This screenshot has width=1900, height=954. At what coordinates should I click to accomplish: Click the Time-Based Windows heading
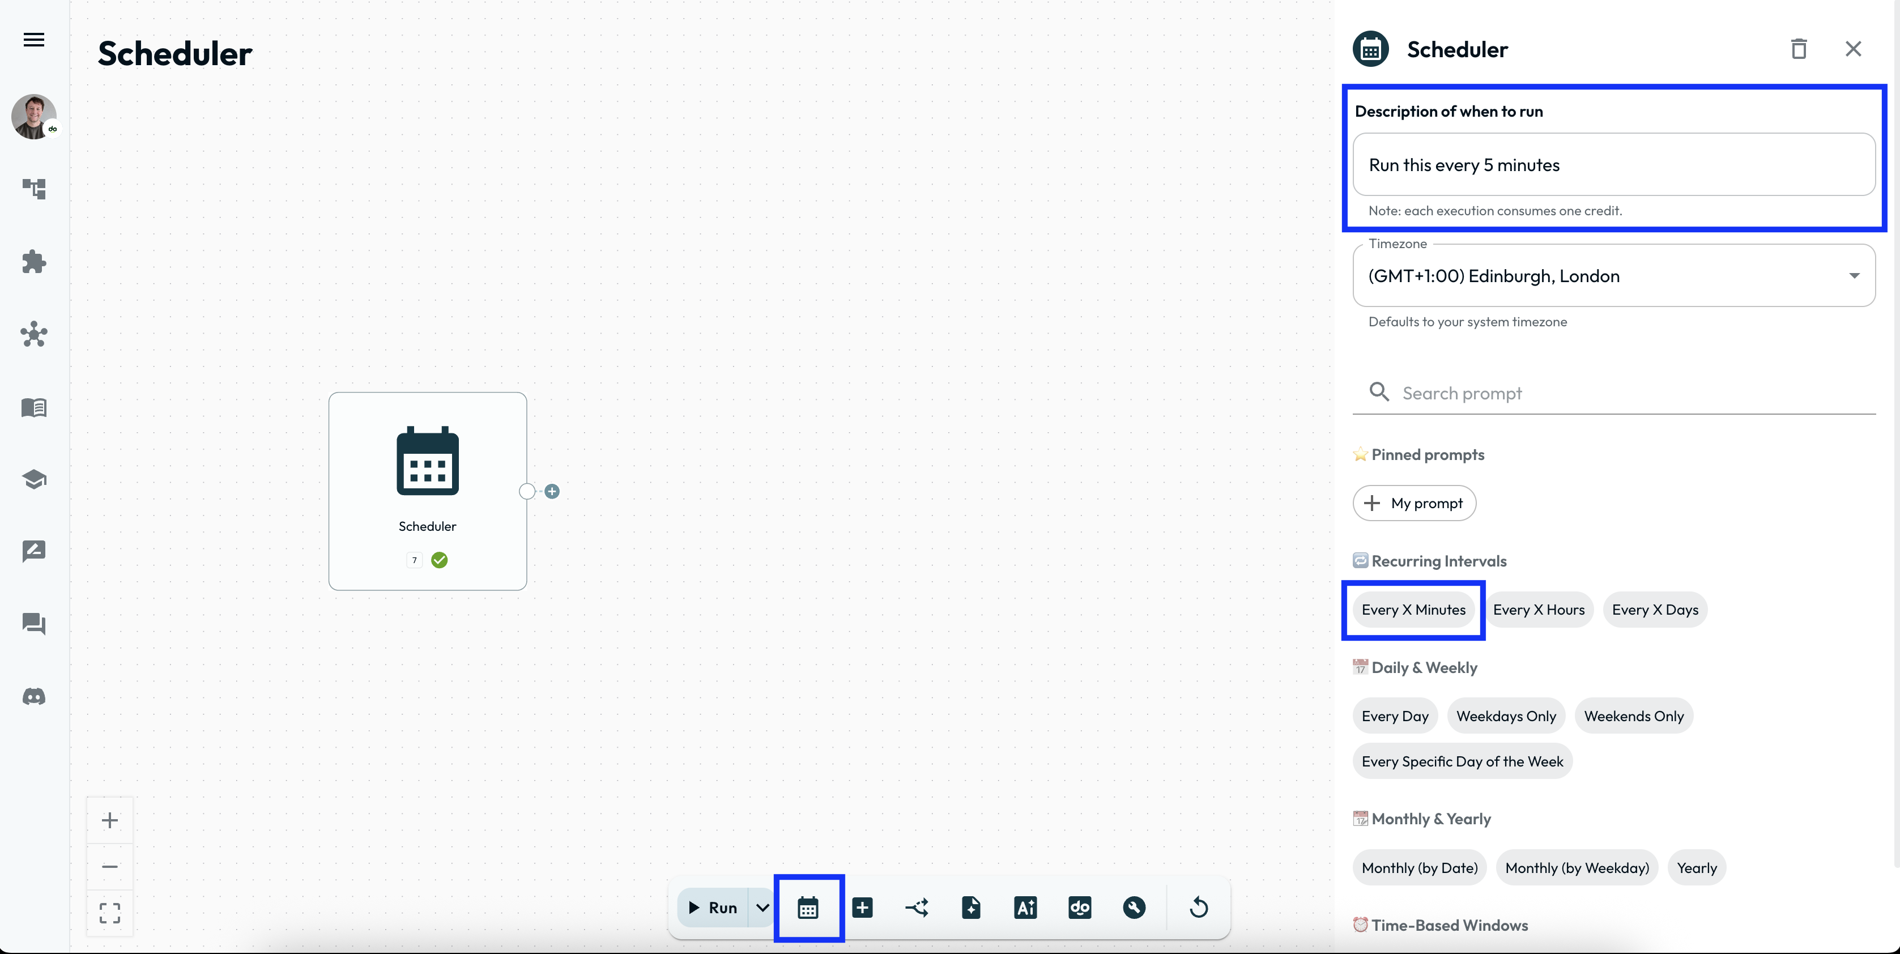1449,925
